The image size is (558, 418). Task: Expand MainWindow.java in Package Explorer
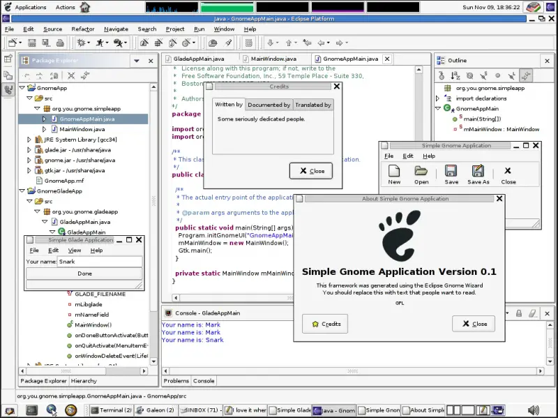tap(44, 129)
